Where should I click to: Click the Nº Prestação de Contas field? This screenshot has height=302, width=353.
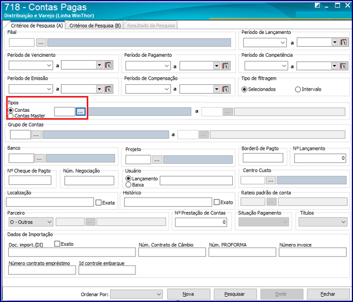pos(201,222)
